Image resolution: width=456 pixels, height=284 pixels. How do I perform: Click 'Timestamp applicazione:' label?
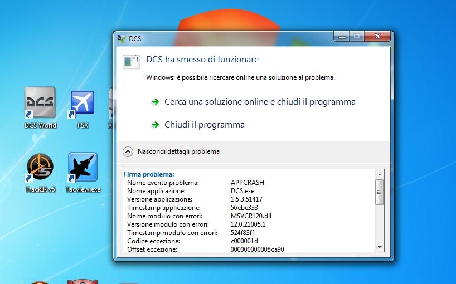(164, 208)
